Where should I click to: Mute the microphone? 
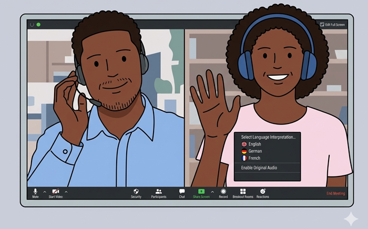pyautogui.click(x=35, y=192)
